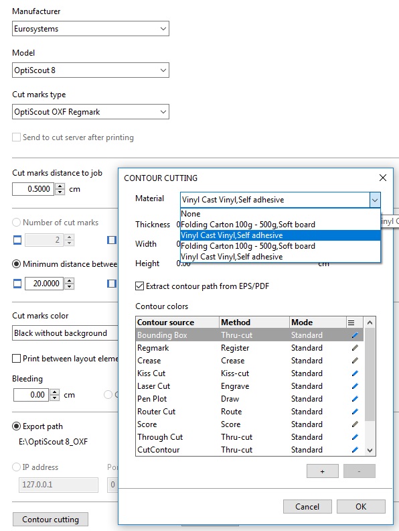The width and height of the screenshot is (399, 531).
Task: Select the Laser Cut contour source row
Action: [250, 386]
